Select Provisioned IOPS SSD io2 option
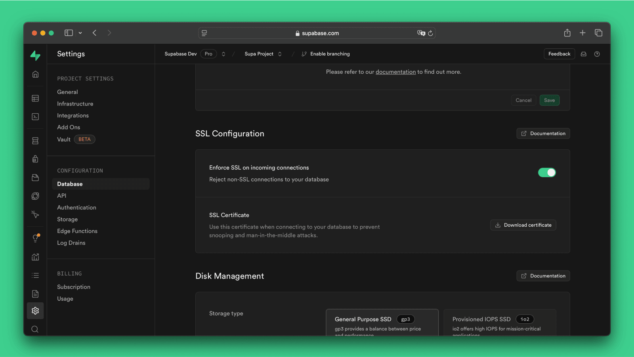The width and height of the screenshot is (634, 357). (500, 323)
